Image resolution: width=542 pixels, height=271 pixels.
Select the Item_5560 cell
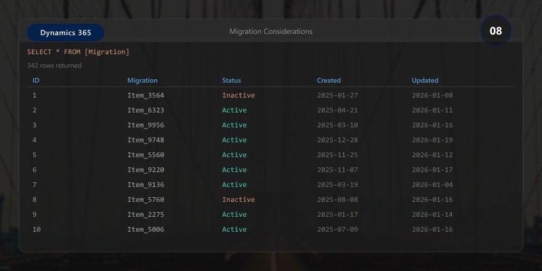tap(146, 154)
